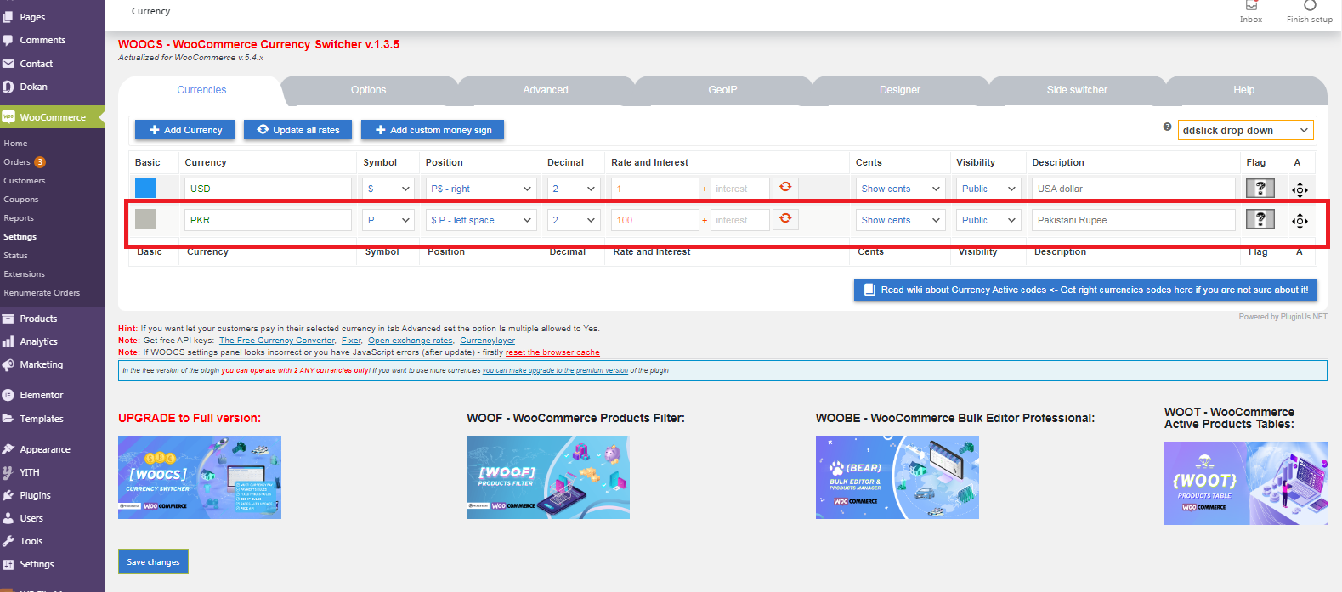Refresh rate icon for USD row

[x=785, y=188]
